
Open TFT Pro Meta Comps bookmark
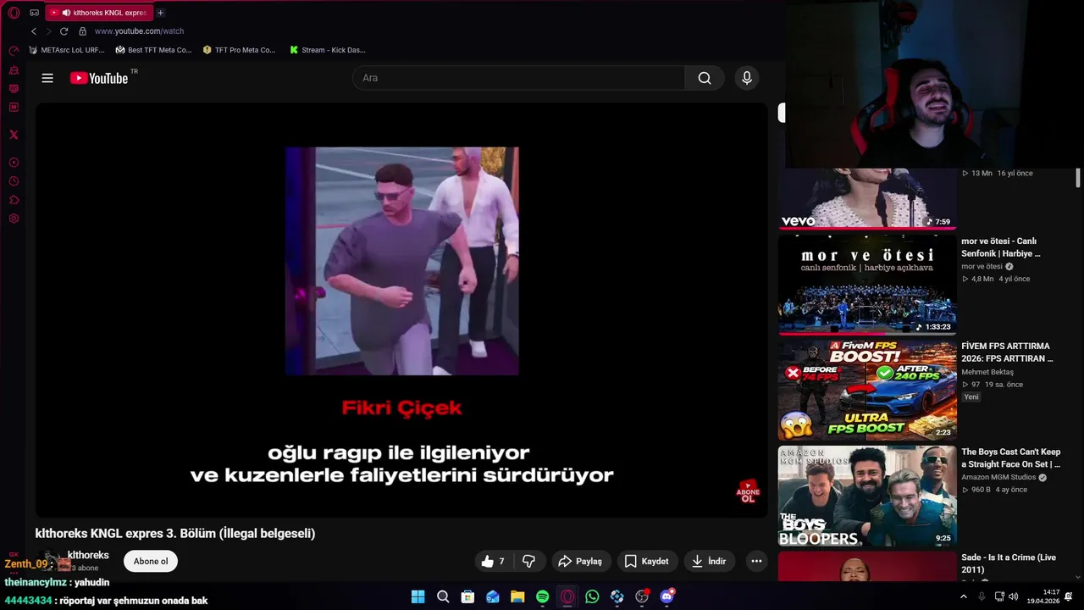pyautogui.click(x=240, y=50)
